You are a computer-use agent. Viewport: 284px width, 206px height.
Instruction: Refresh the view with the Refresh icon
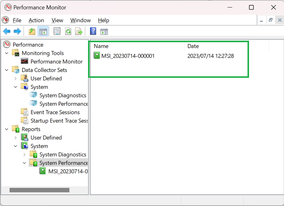(x=68, y=31)
